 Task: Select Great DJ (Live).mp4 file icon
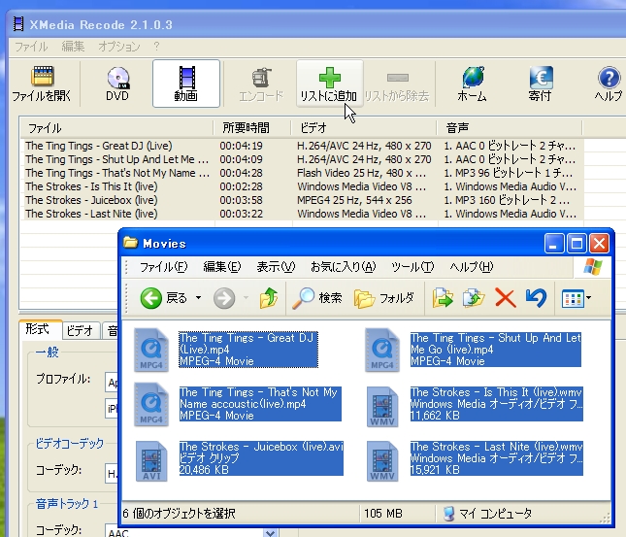point(150,350)
